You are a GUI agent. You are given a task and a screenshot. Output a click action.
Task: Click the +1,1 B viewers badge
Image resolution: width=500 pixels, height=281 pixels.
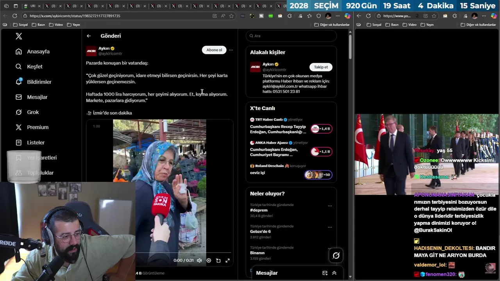(321, 151)
